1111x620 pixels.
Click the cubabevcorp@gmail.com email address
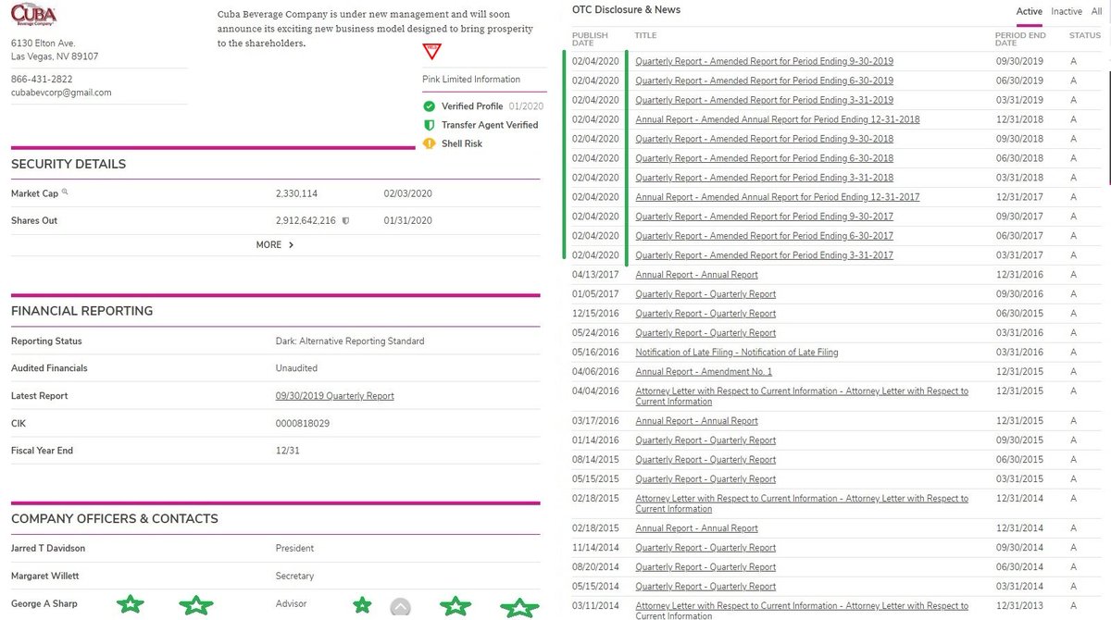coord(61,93)
